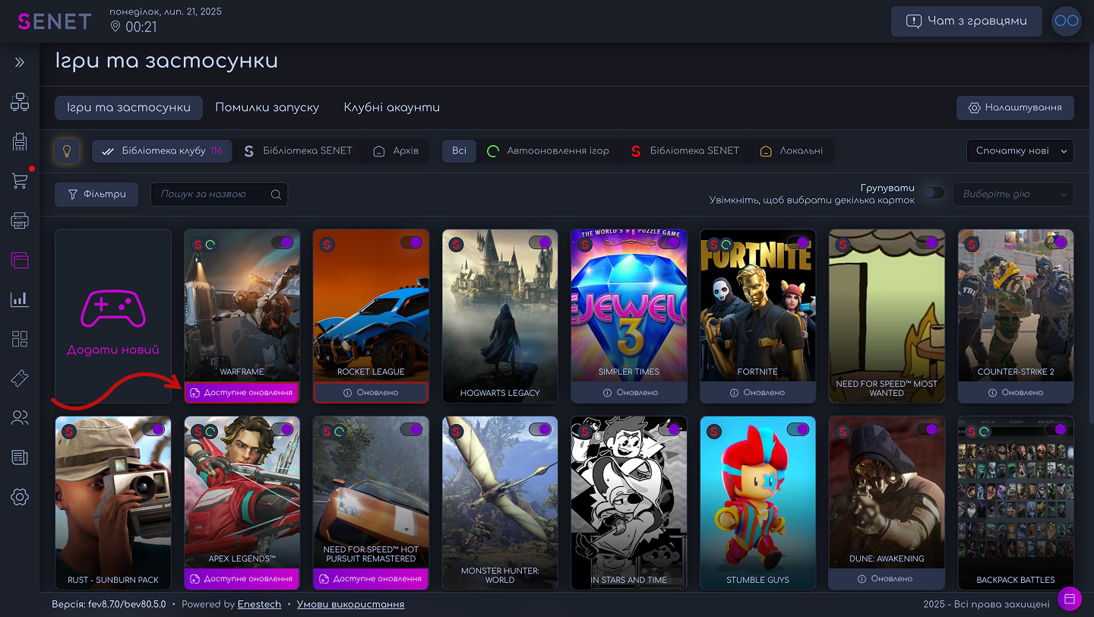
Task: Disable the Rocket League card toggle
Action: 411,242
